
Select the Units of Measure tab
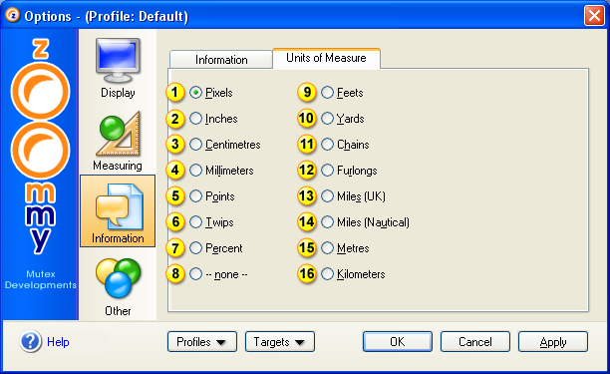[x=326, y=58]
